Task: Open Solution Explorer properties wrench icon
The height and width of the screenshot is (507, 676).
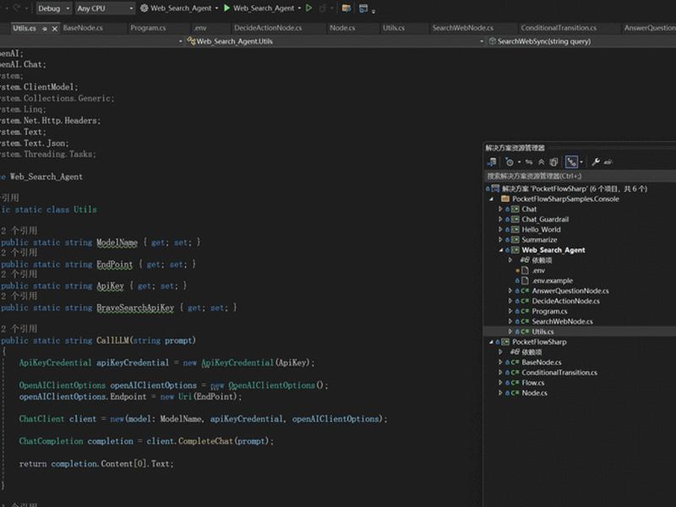Action: coord(596,162)
